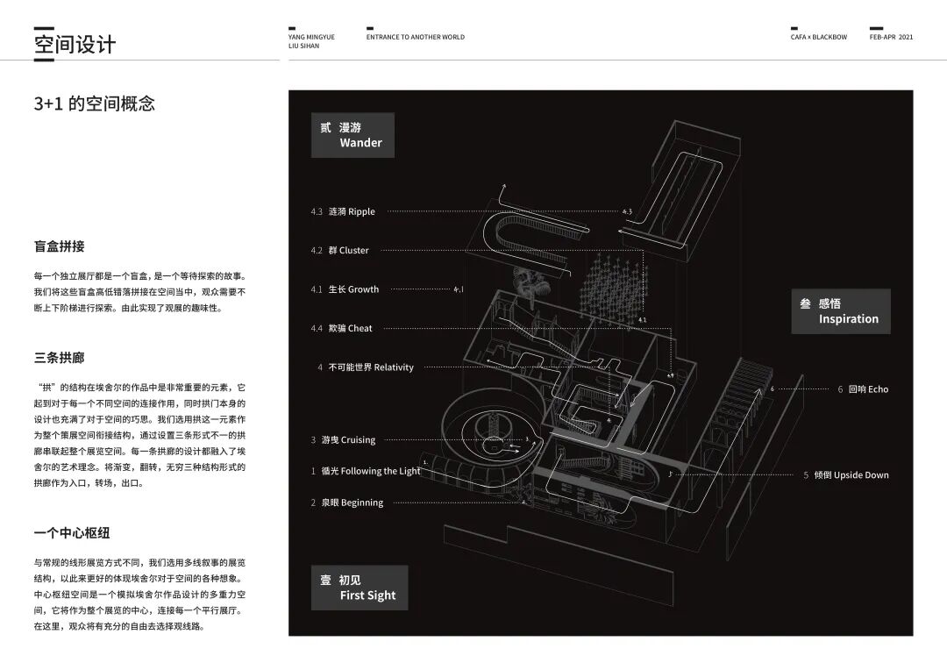Select the 3 游曳 Cruising label
The width and height of the screenshot is (947, 670).
343,440
